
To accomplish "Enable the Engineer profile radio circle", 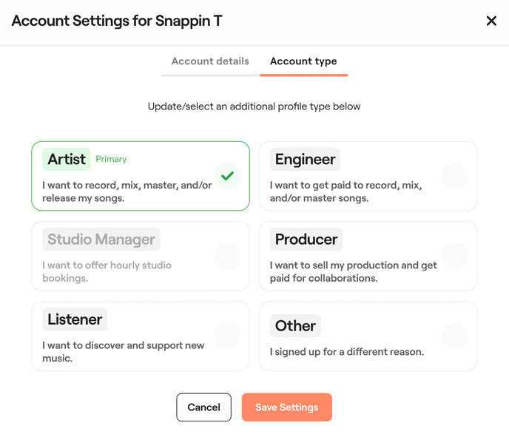I will pyautogui.click(x=454, y=176).
